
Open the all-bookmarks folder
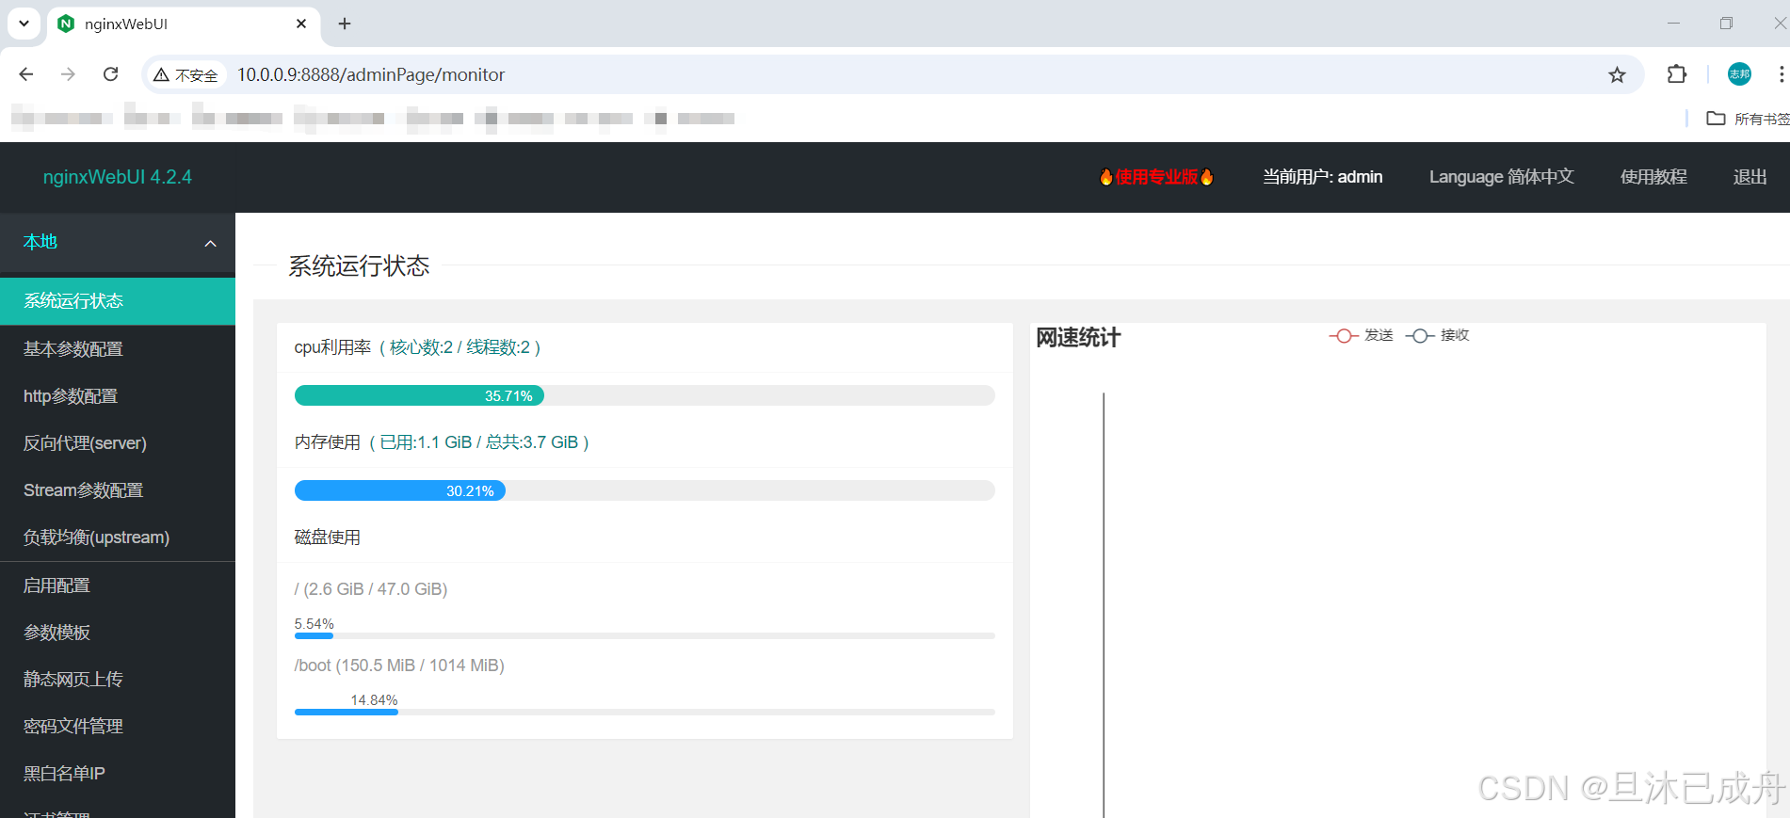[x=1748, y=119]
